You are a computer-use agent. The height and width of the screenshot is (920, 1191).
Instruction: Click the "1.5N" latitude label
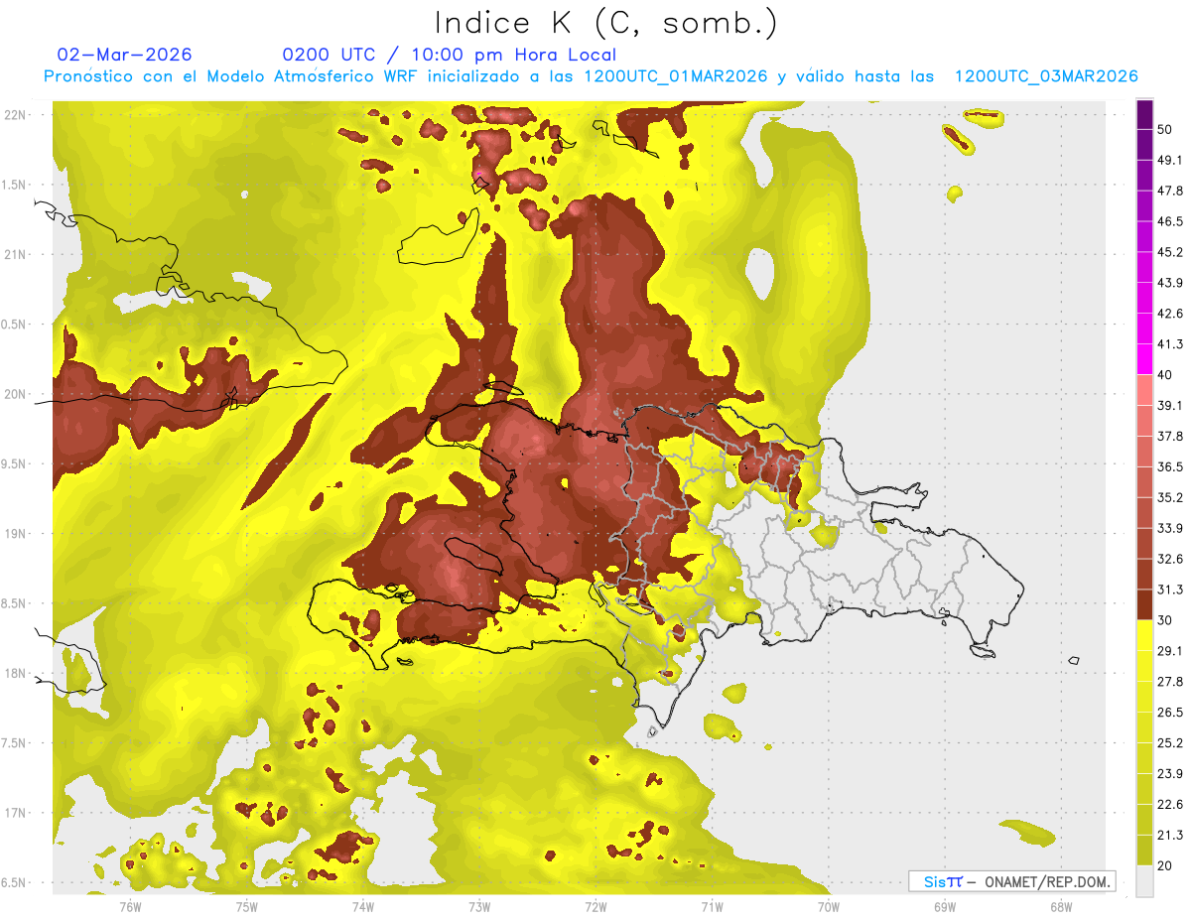click(15, 185)
